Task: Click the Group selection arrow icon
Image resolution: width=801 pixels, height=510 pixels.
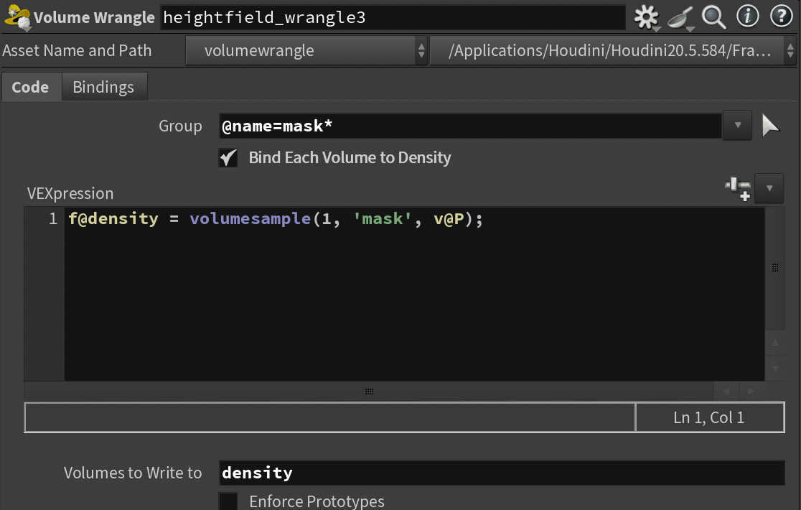Action: coord(770,126)
